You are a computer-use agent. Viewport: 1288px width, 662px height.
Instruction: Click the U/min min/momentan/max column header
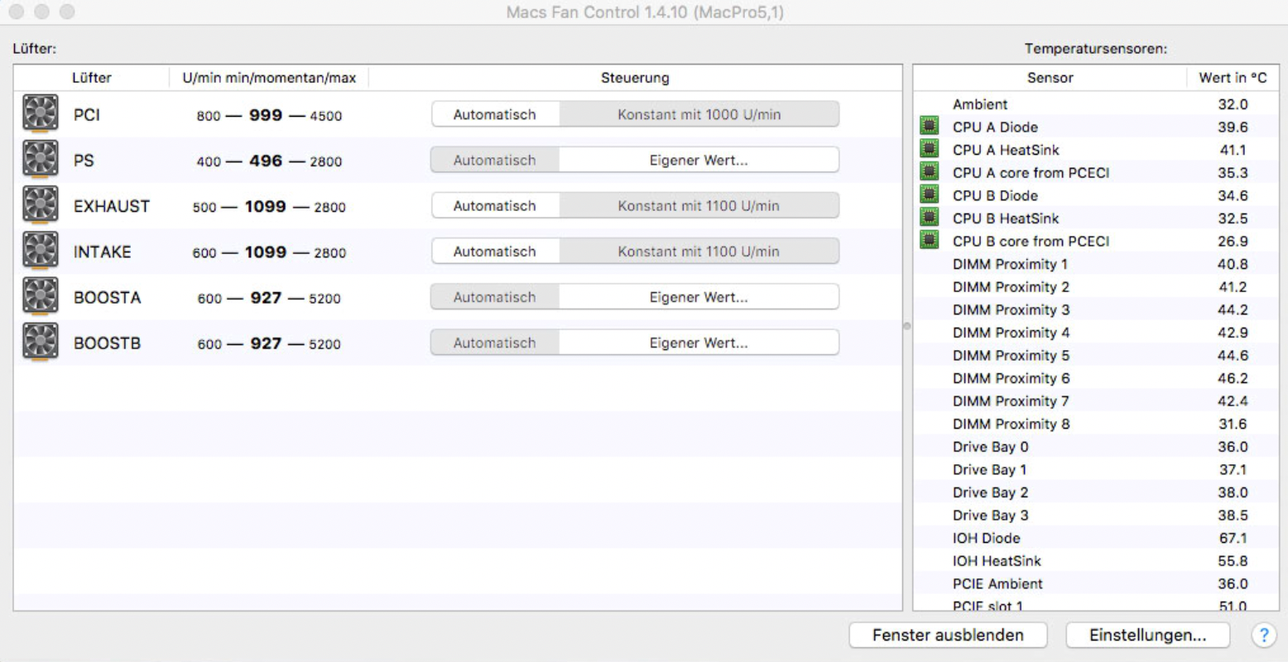(269, 78)
